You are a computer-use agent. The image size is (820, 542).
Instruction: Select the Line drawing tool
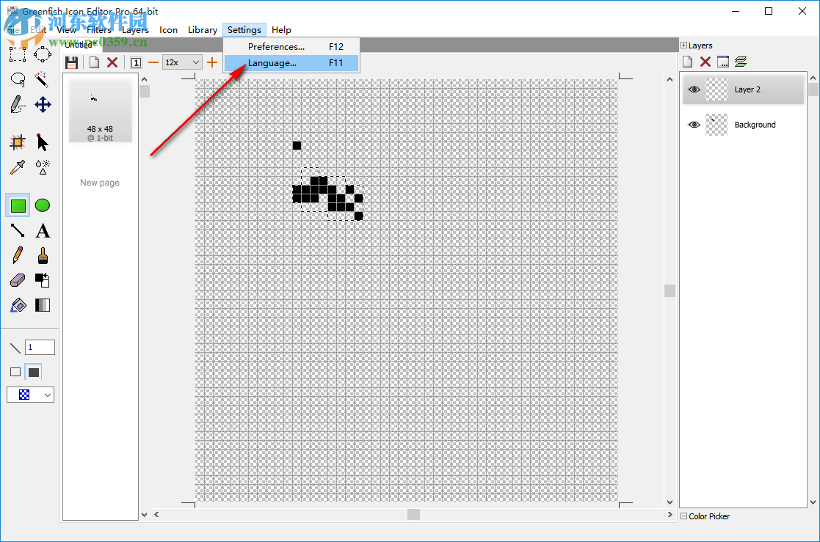pyautogui.click(x=18, y=230)
